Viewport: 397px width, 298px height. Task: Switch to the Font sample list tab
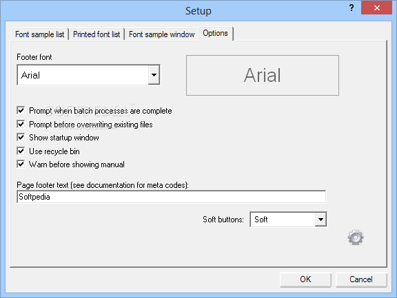click(40, 34)
